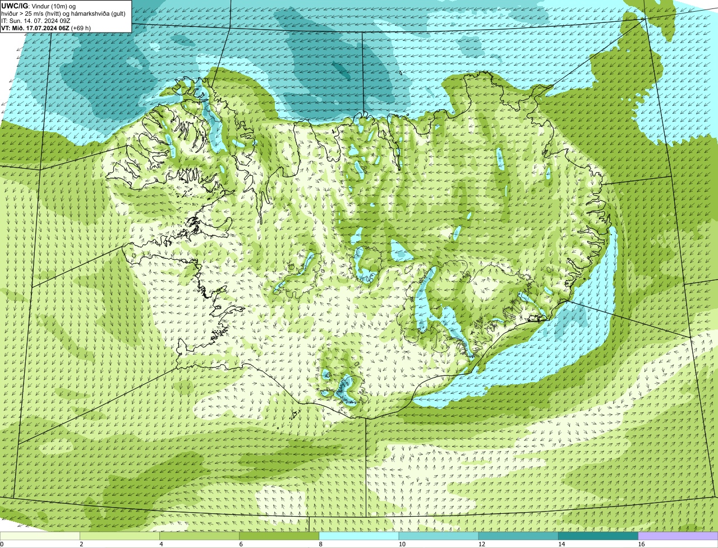Click the 10–12 m/s cyan legend swatch
The width and height of the screenshot is (718, 548).
click(x=439, y=536)
